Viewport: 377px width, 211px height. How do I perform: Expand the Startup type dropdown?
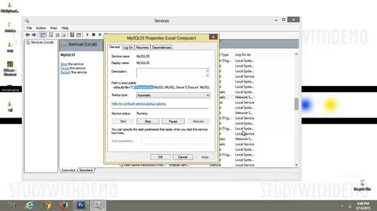(208, 95)
